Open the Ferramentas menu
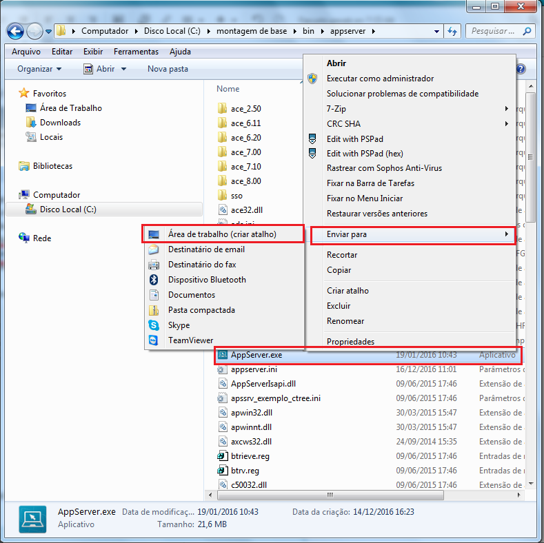 click(x=136, y=52)
